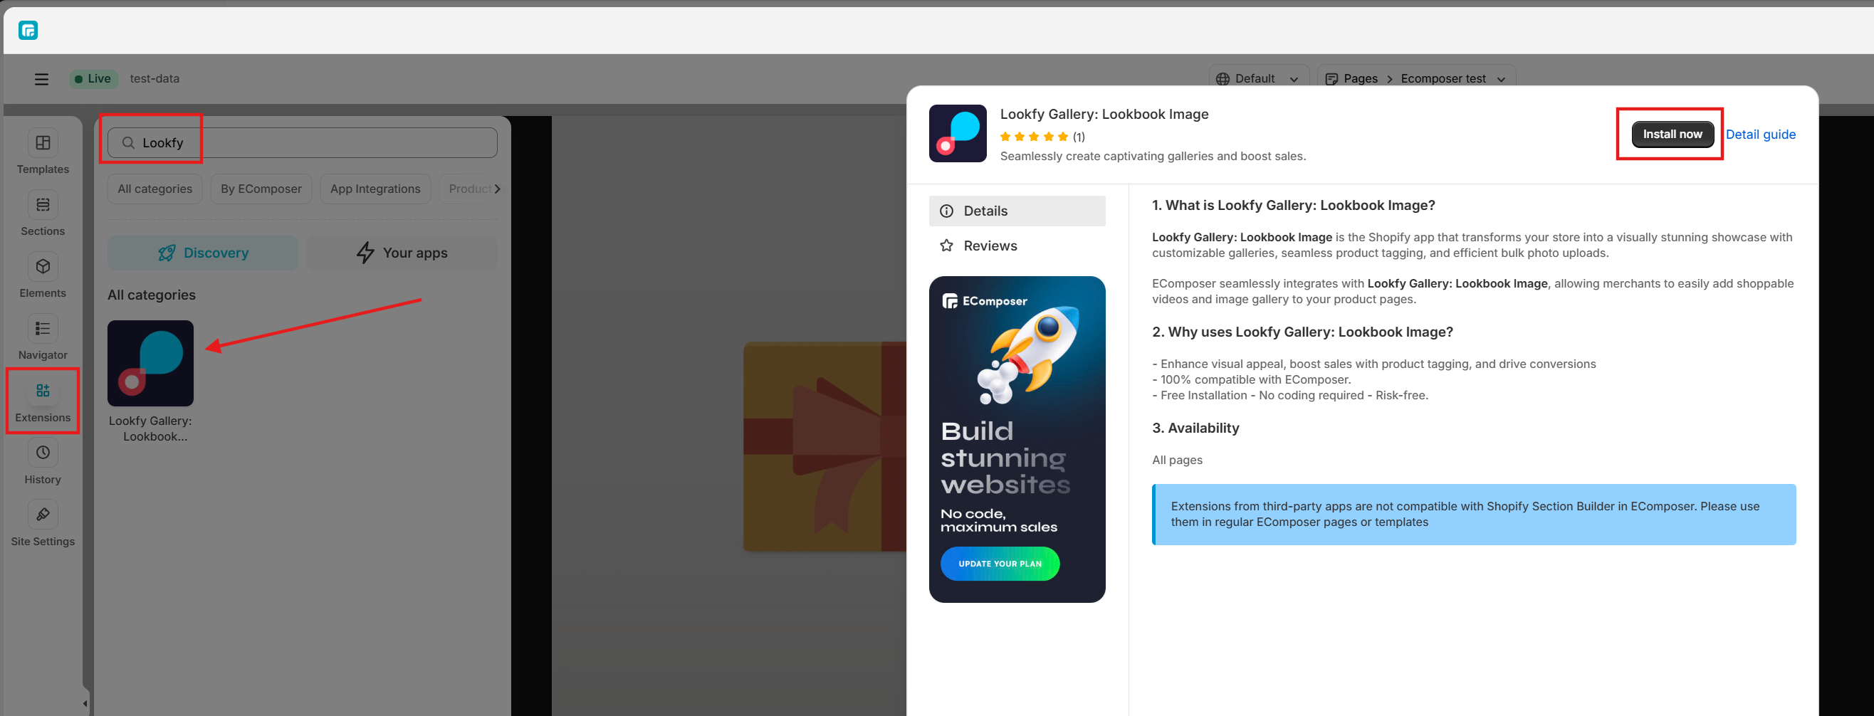Open the Sections panel
The height and width of the screenshot is (716, 1874).
tap(43, 214)
